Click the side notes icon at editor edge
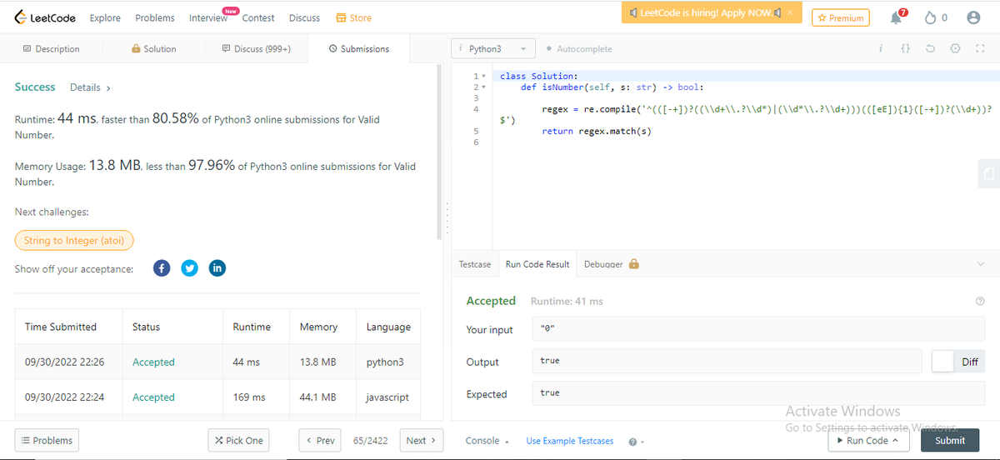 click(988, 173)
